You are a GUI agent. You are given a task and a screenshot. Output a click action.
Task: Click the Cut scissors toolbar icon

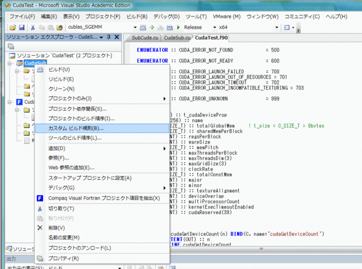coord(33,28)
